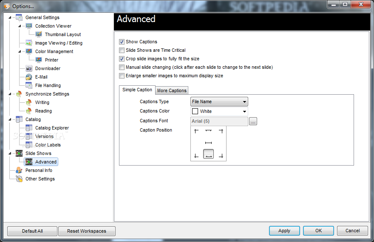Collapse the Synchronize Settings node
Screen dimensions: 374x242
click(x=10, y=94)
